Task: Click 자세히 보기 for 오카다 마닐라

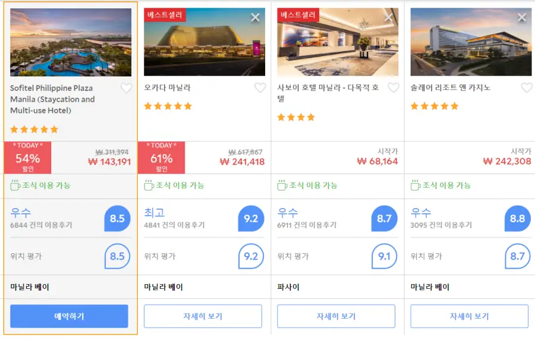Action: click(203, 316)
